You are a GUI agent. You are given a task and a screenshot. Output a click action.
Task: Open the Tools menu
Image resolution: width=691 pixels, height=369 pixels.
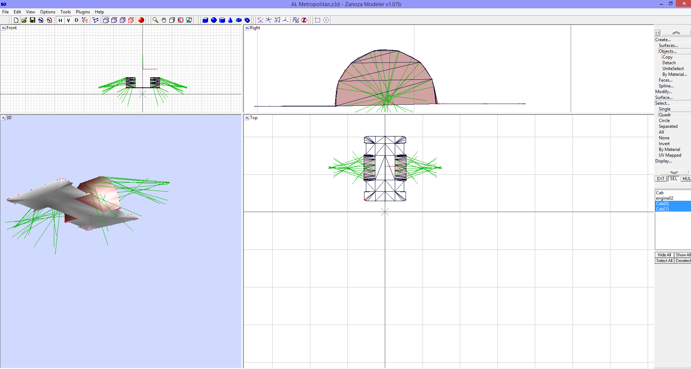65,12
